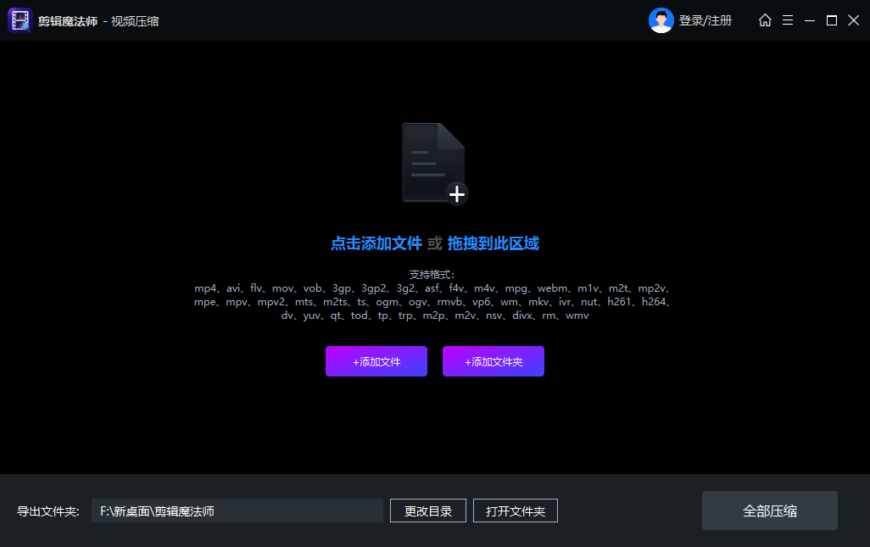The width and height of the screenshot is (870, 547).
Task: Close the 视频压缩 window
Action: 853,20
